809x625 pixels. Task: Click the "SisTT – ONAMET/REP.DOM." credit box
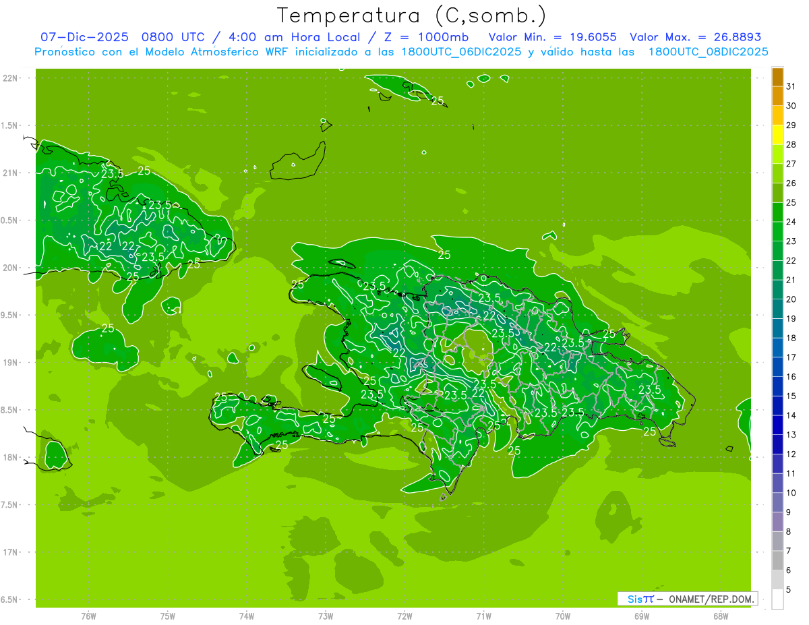[x=687, y=599]
